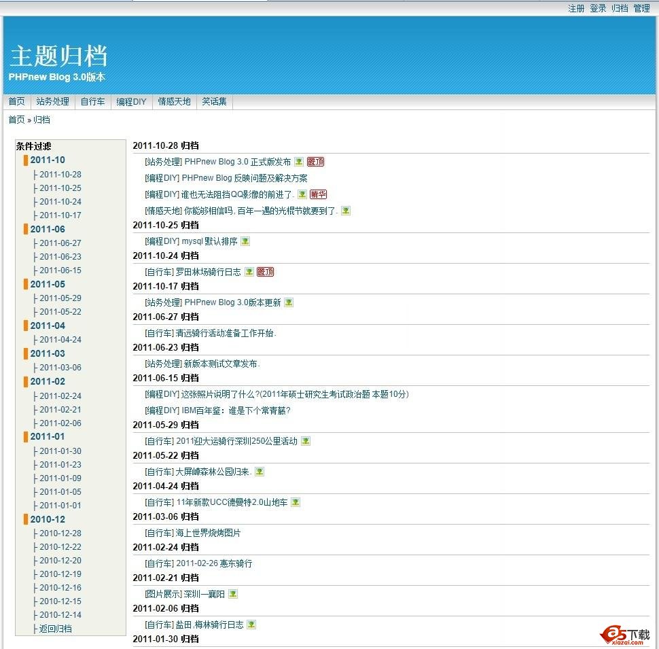The image size is (659, 649).
Task: Select date 2011-03-06 in filter list
Action: 60,368
